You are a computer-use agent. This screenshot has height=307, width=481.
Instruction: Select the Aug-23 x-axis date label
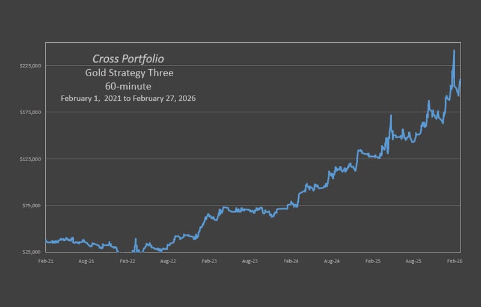click(x=250, y=262)
